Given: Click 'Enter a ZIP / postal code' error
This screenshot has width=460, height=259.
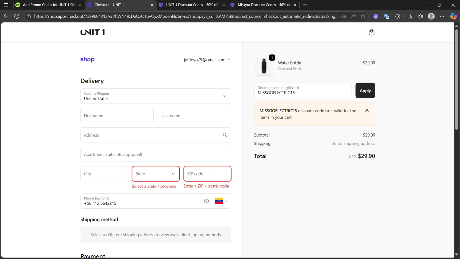Looking at the screenshot, I should 206,186.
